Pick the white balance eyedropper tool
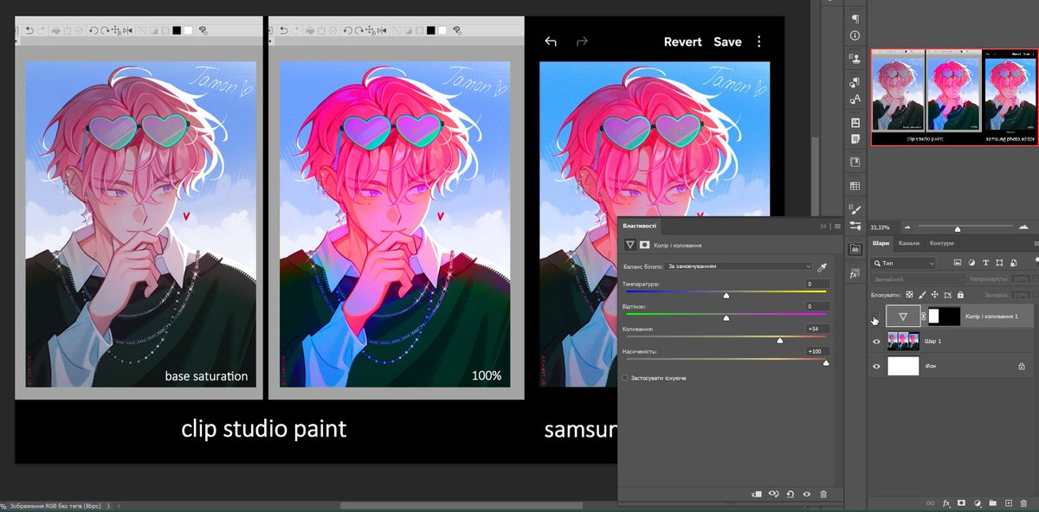 pyautogui.click(x=823, y=266)
